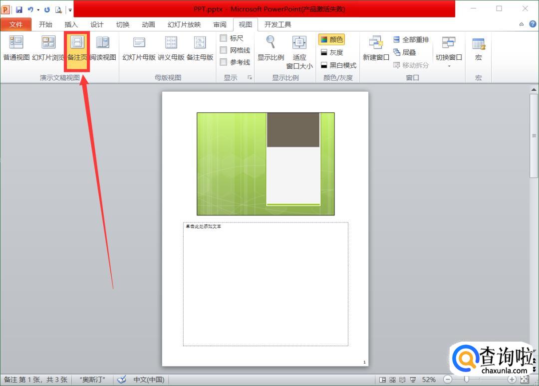
Task: Click notes text box 单击此处添加文本
Action: (266, 284)
